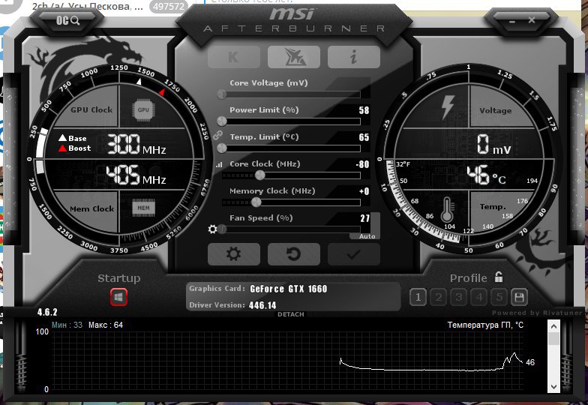The height and width of the screenshot is (405, 588).
Task: Select profile slot 4
Action: coord(478,297)
